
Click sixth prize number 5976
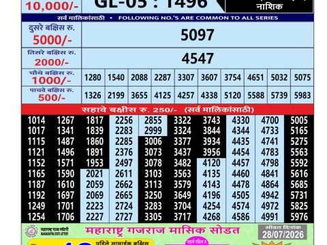[x=299, y=216]
